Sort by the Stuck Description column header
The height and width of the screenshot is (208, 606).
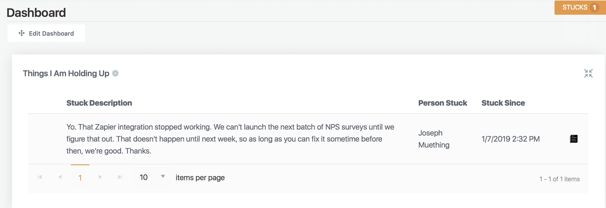click(x=99, y=103)
